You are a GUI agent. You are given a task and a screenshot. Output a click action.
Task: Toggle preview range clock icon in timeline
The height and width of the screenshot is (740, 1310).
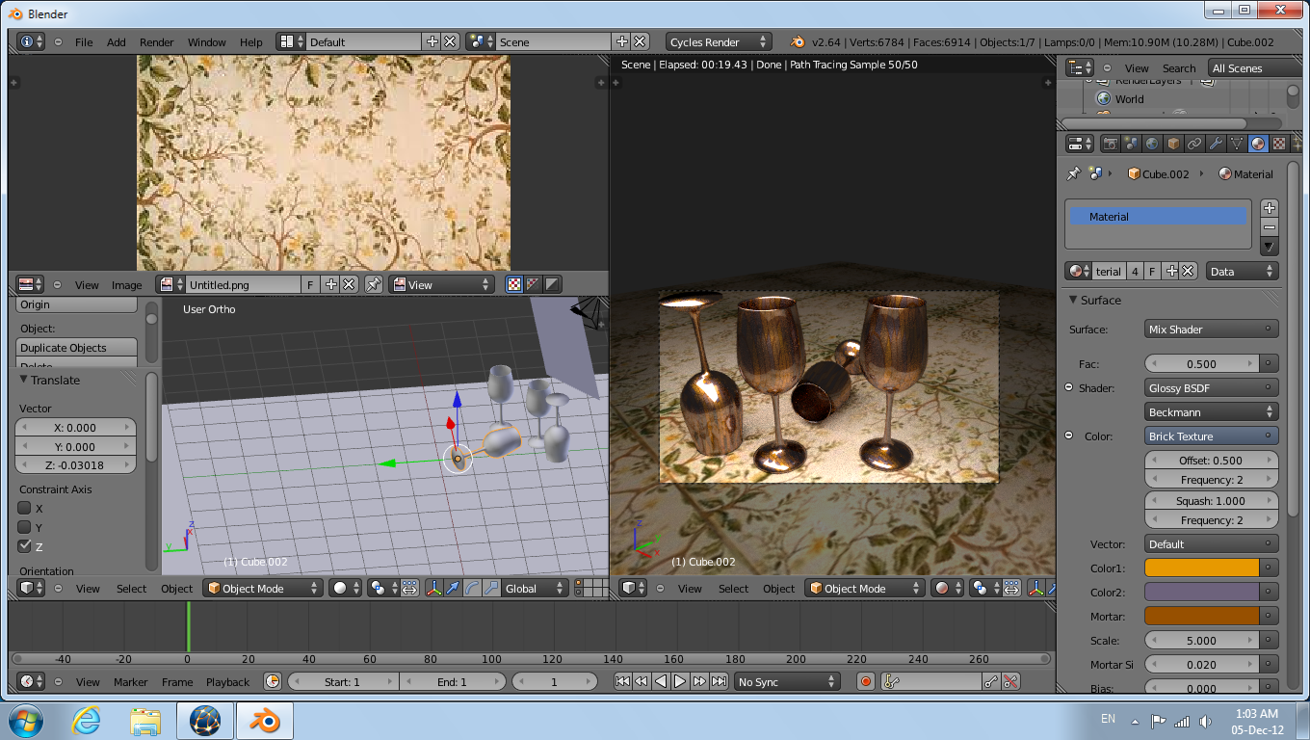[273, 681]
